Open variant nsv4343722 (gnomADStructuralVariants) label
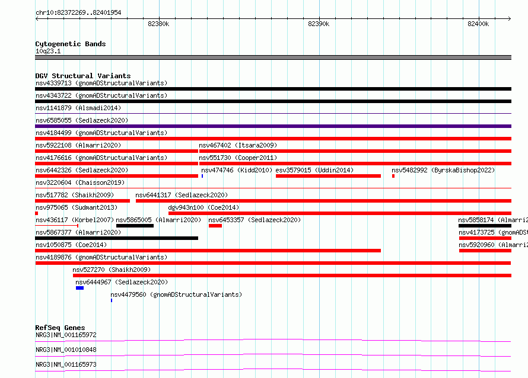Viewport: 528px width, 378px height. 101,95
